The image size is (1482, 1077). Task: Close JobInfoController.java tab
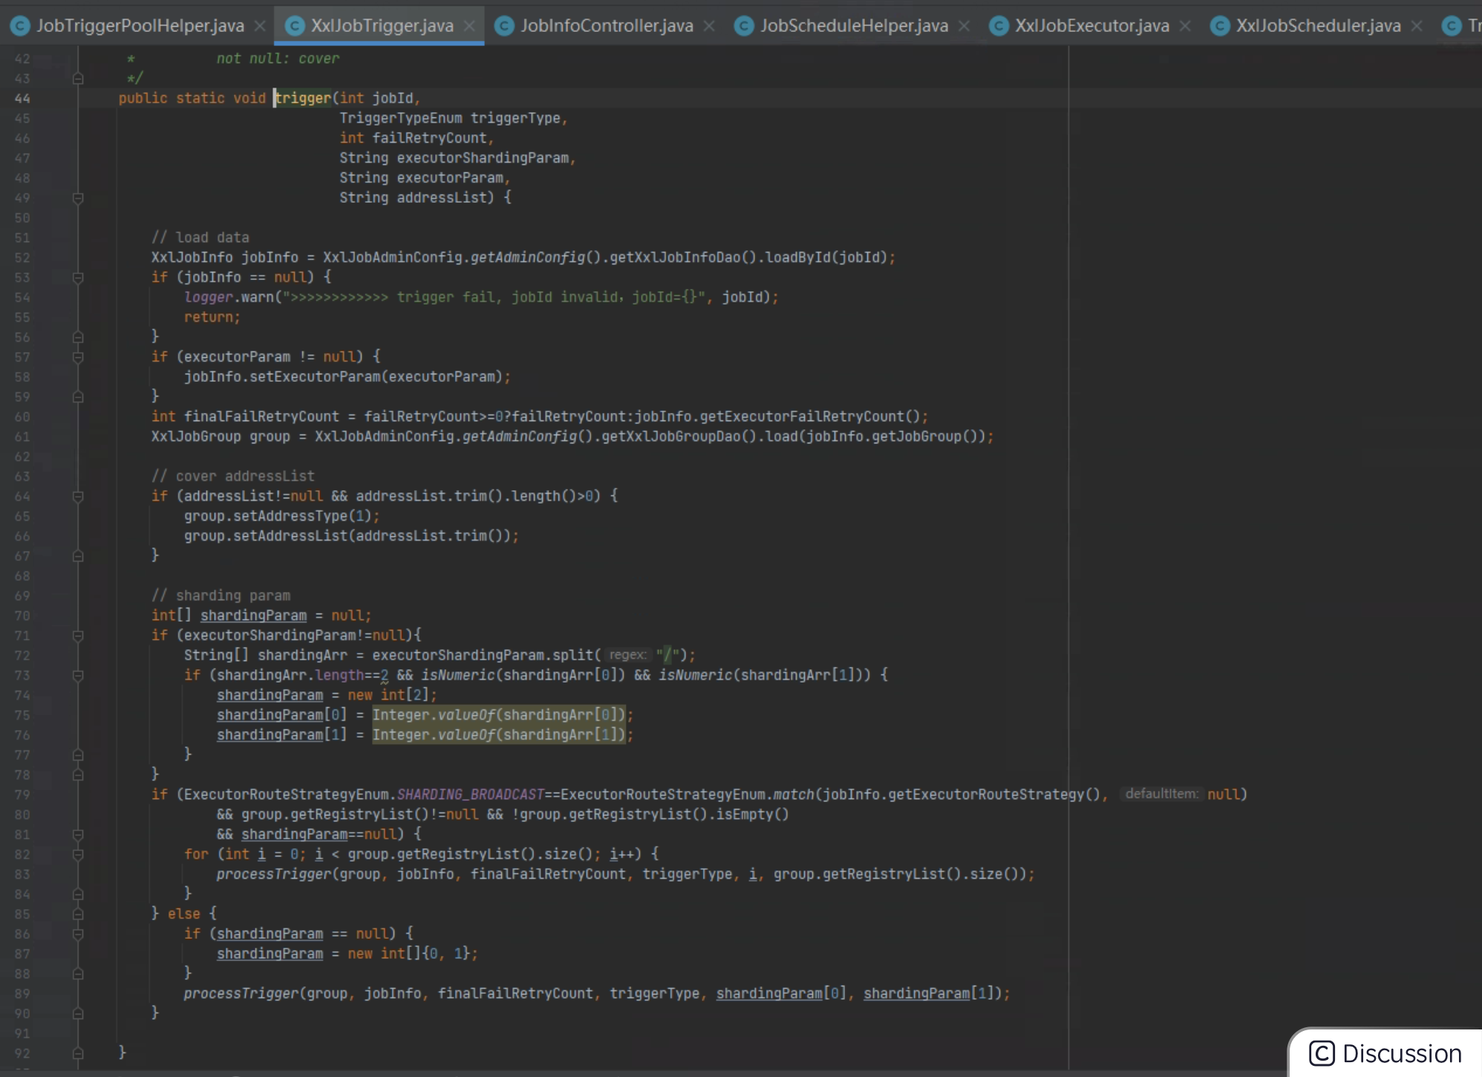[x=709, y=26]
